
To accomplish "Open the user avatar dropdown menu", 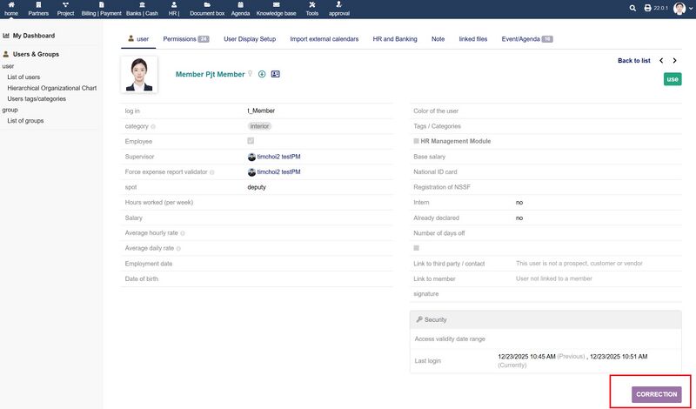I will coord(681,9).
